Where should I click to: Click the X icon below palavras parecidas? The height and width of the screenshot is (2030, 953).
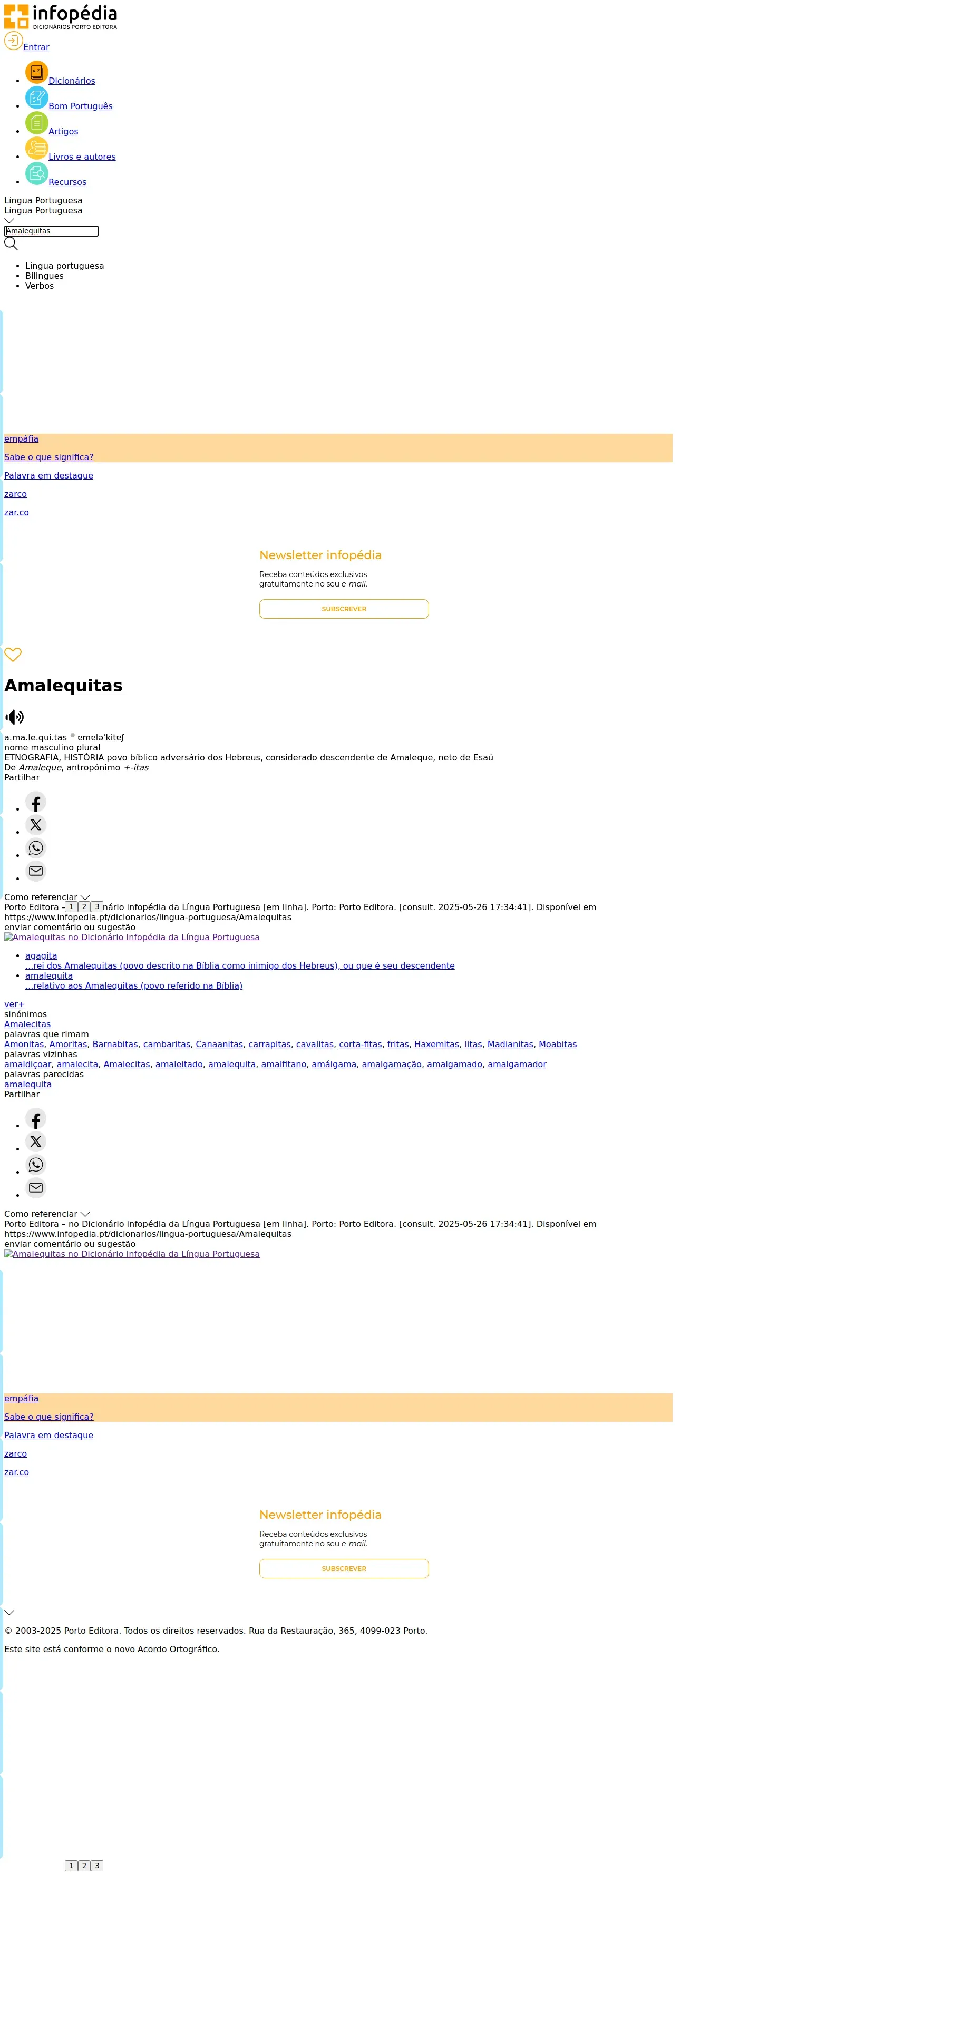coord(35,1142)
